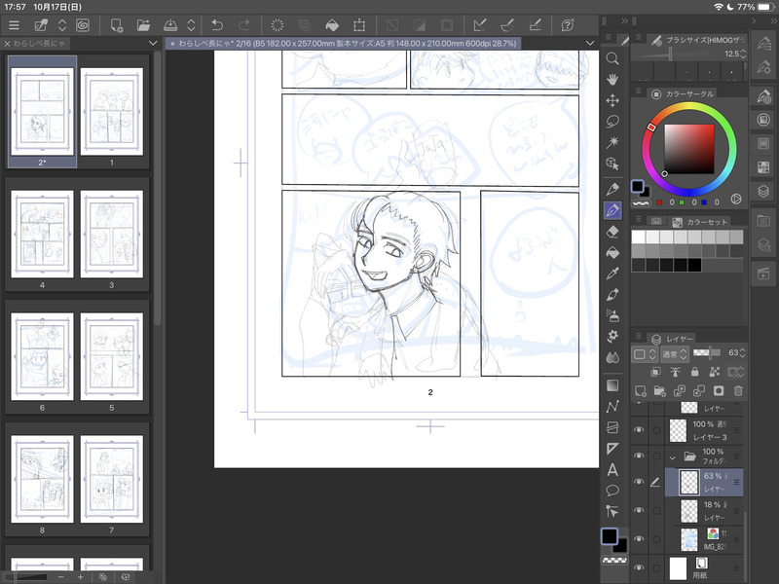Check the selection box for レイヤー 3

pyautogui.click(x=656, y=430)
